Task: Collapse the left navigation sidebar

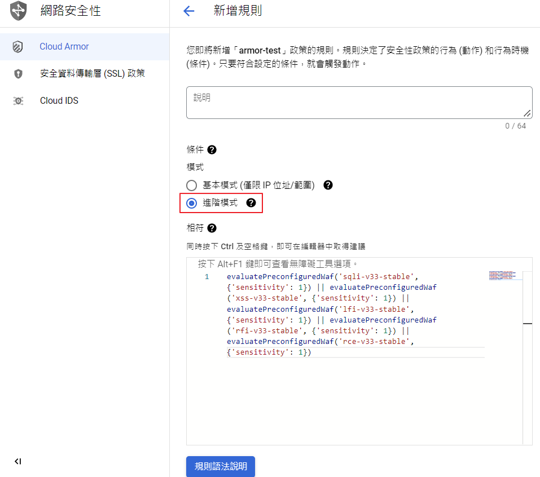Action: (x=18, y=461)
